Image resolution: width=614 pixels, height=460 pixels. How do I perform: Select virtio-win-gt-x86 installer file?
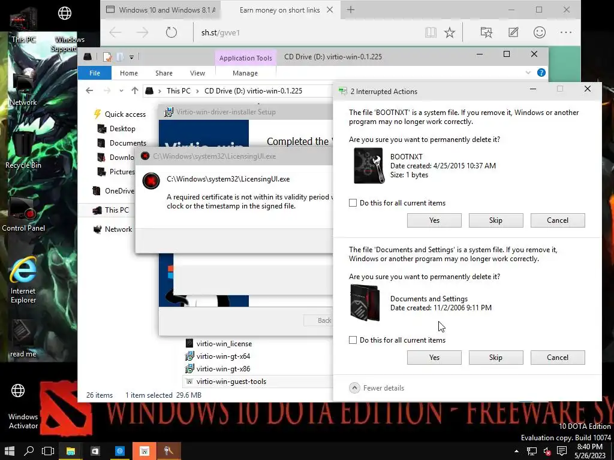point(218,369)
